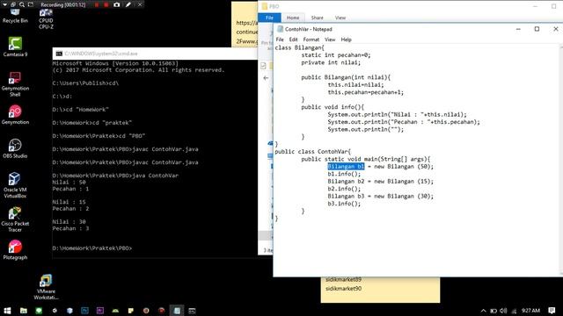
Task: Click the volume icon in system tray
Action: [503, 311]
